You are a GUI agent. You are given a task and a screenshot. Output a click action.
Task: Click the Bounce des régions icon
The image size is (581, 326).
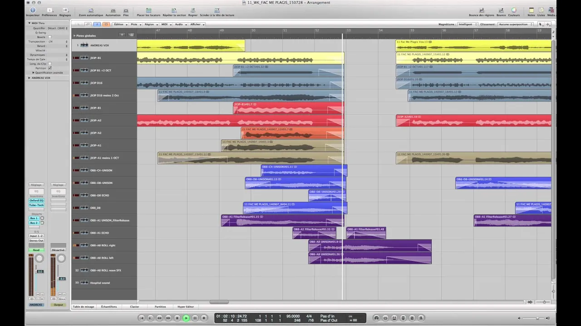click(481, 10)
